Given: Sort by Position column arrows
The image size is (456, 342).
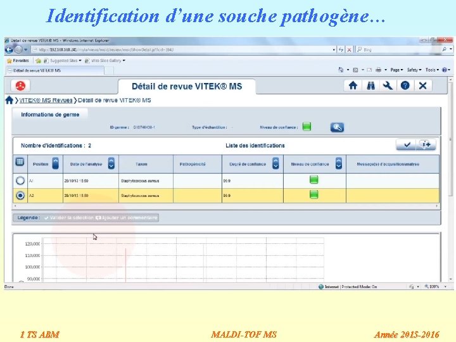Looking at the screenshot, I should pos(55,163).
